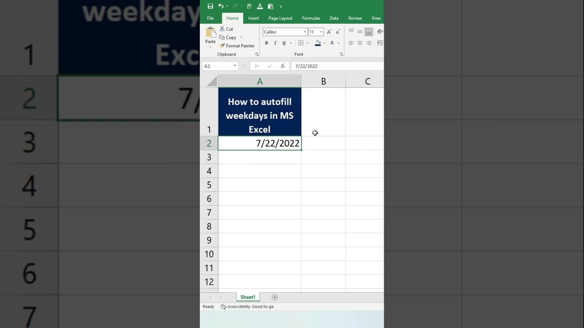Expand the Paste options arrow
This screenshot has height=328, width=584.
click(x=210, y=46)
